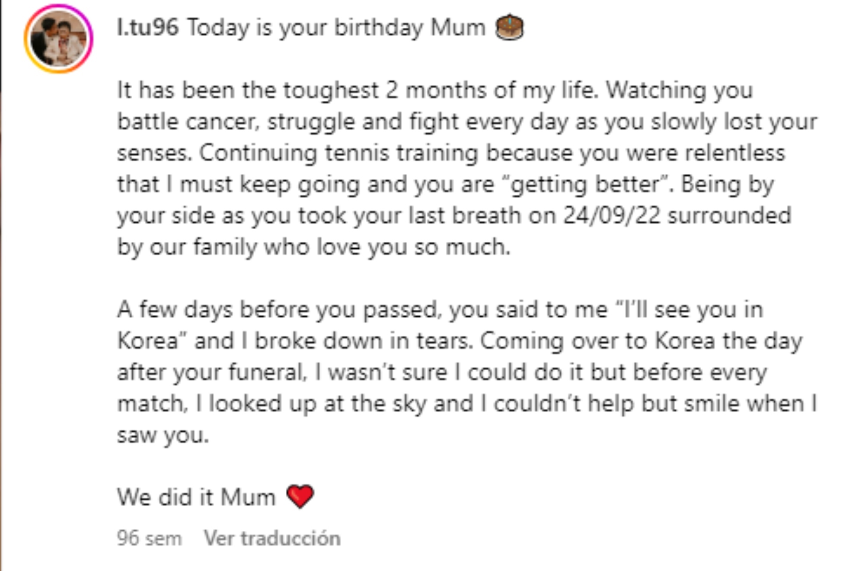
Task: Click the 'Today is your birthday Mum' text
Action: 336,28
